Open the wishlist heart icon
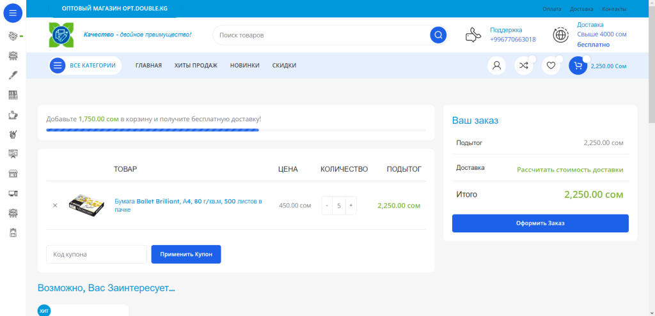 (550, 66)
